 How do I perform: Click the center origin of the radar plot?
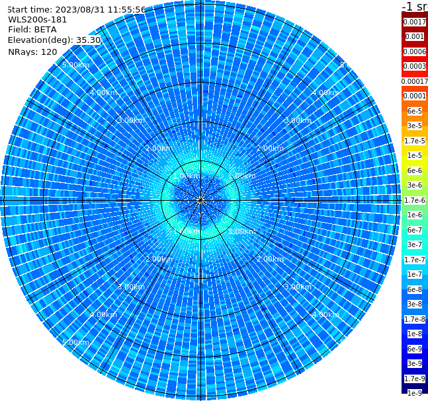pyautogui.click(x=200, y=200)
